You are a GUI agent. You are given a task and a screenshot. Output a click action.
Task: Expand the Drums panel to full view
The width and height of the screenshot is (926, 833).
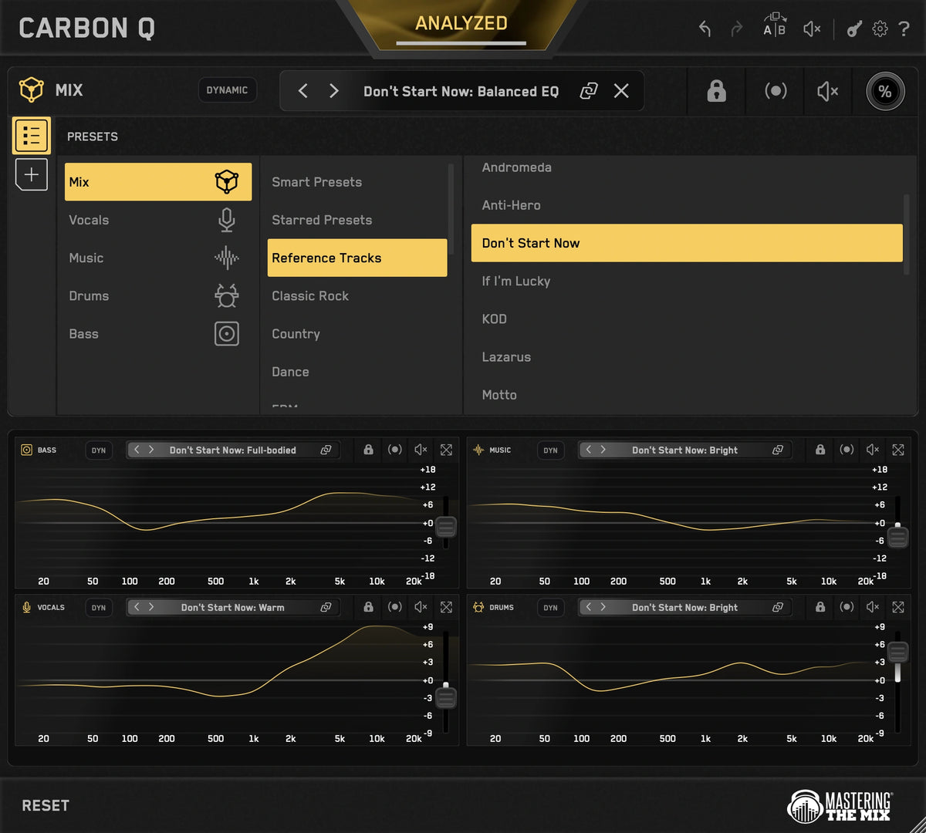pos(898,607)
